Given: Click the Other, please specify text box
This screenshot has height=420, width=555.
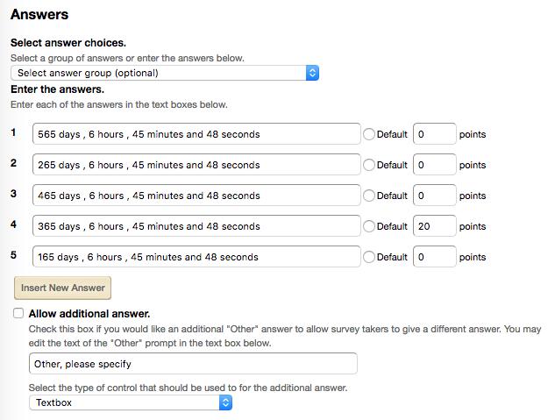Looking at the screenshot, I should (193, 363).
